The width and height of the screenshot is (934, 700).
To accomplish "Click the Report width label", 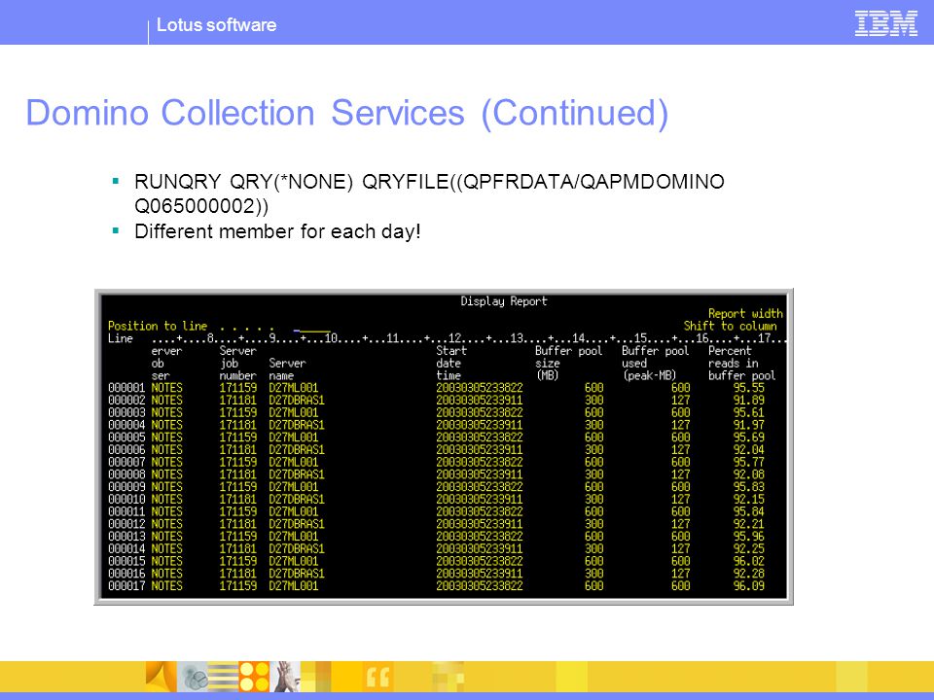I will [745, 314].
